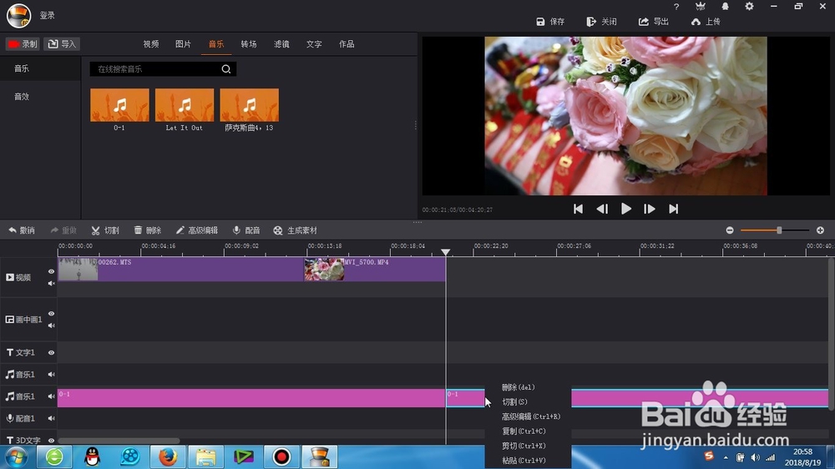Mute the 配音1 track speaker
The width and height of the screenshot is (835, 469).
coord(51,418)
